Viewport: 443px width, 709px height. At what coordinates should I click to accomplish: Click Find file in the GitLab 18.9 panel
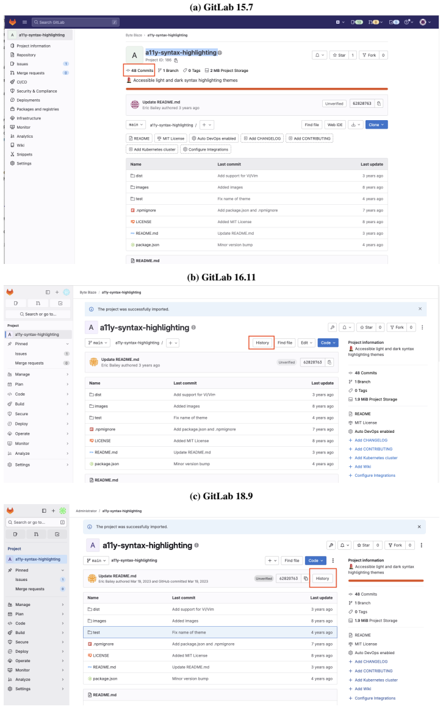pos(292,561)
